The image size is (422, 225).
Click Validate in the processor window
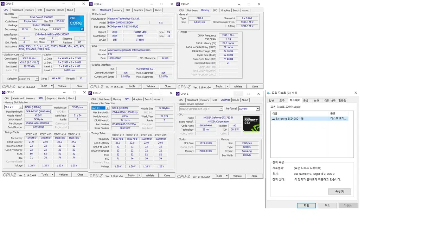pos(63,86)
